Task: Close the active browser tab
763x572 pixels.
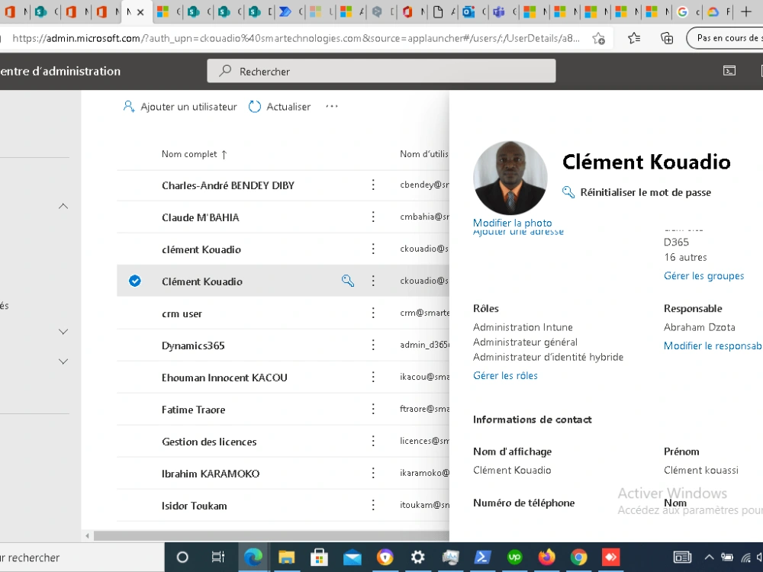Action: pos(140,12)
